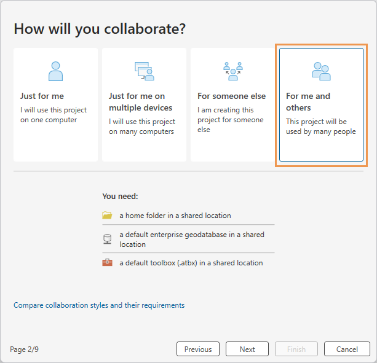Click the yellow home folder icon
Screen dimensions: 377x363
click(108, 216)
